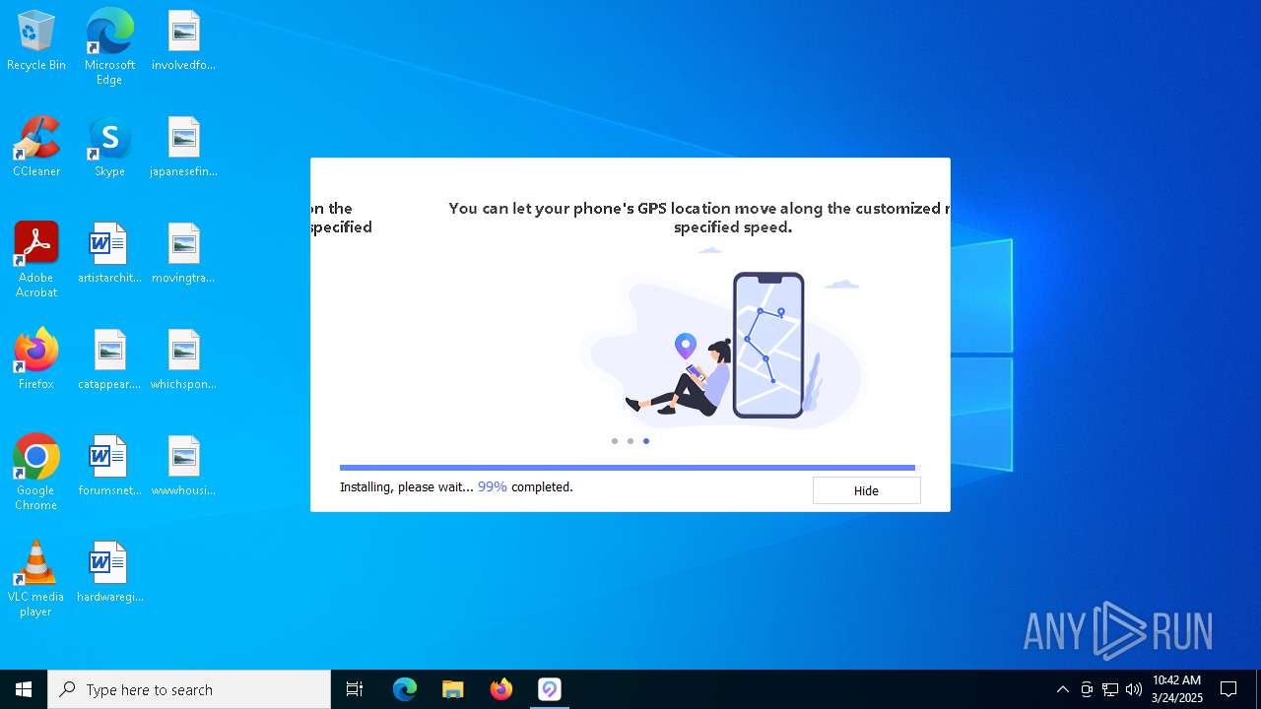Launch CCleaner from the desktop
Viewport: 1261px width, 709px height.
[36, 148]
